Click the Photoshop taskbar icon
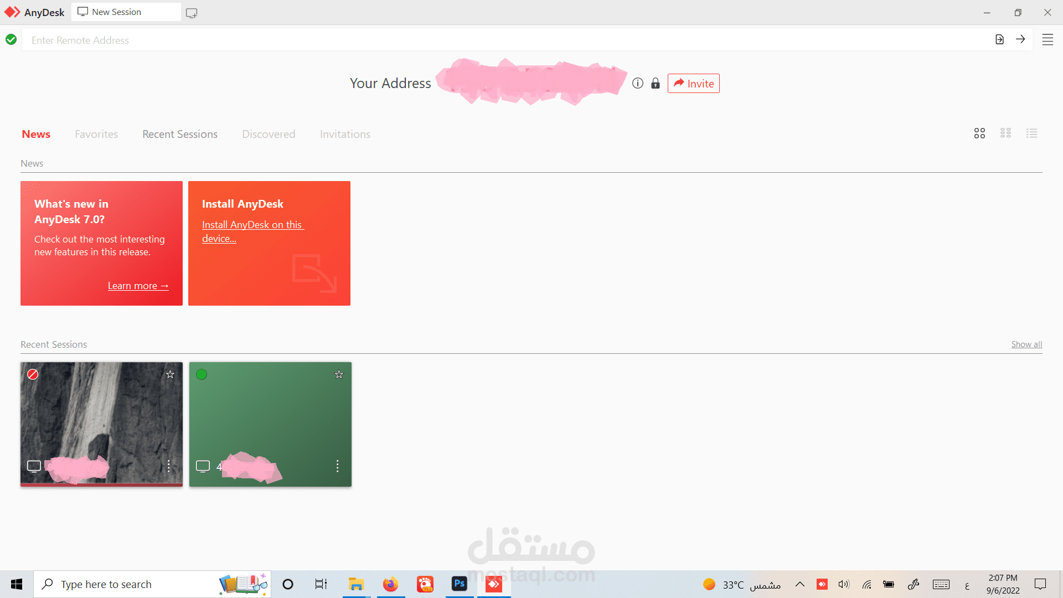This screenshot has width=1063, height=598. pyautogui.click(x=459, y=584)
